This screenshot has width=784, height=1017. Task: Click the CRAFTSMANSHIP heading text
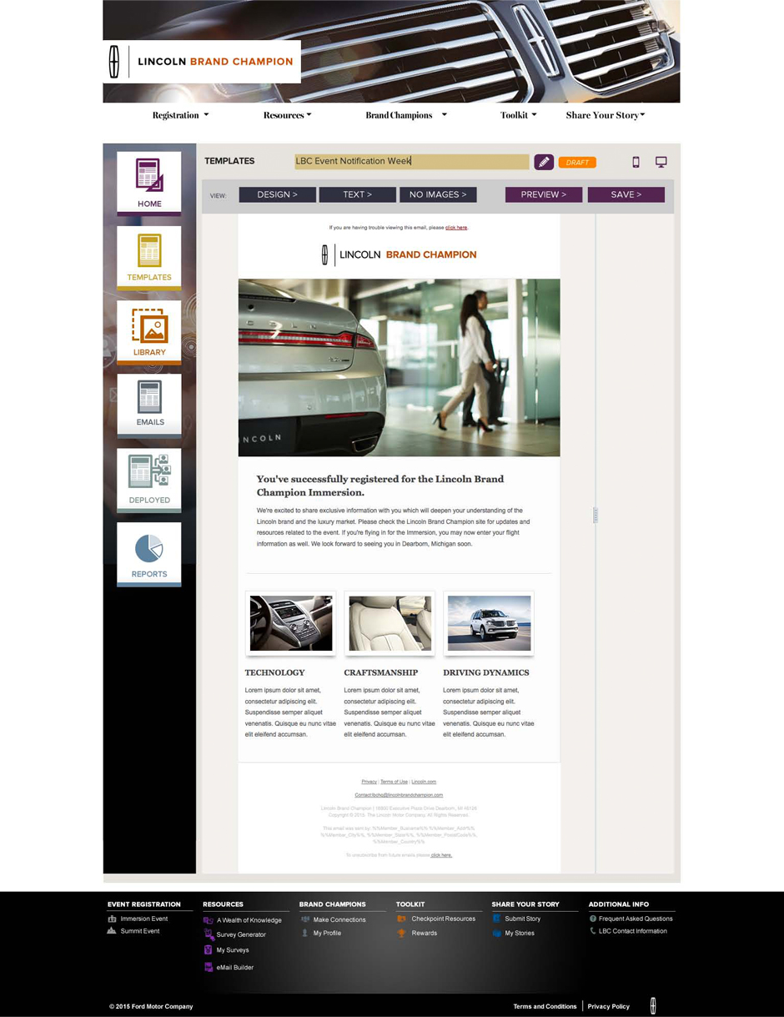(380, 672)
